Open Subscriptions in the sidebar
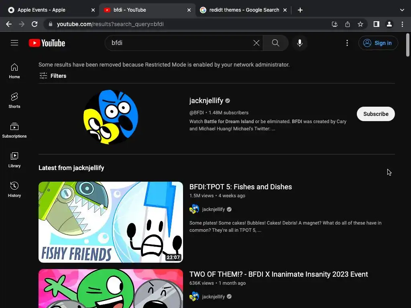Screen dimensions: 411x308 pos(14,130)
